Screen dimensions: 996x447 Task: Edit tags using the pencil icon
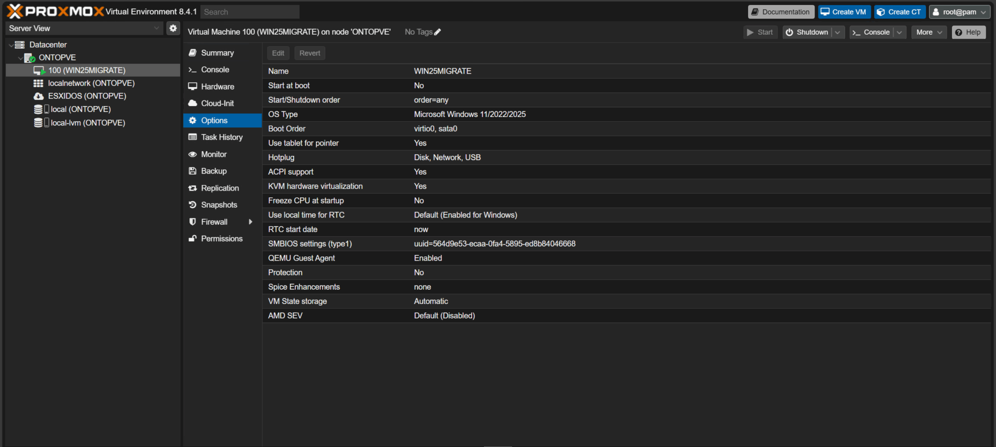[437, 32]
